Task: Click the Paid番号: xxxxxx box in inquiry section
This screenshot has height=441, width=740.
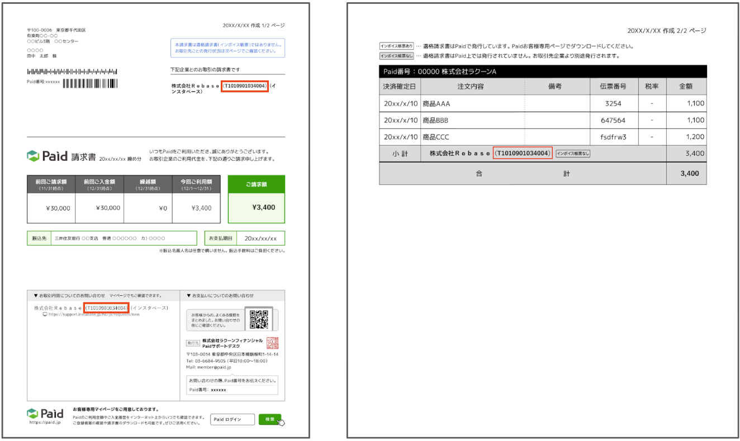Action: [x=232, y=390]
